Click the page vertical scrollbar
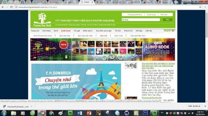 (x=207, y=55)
